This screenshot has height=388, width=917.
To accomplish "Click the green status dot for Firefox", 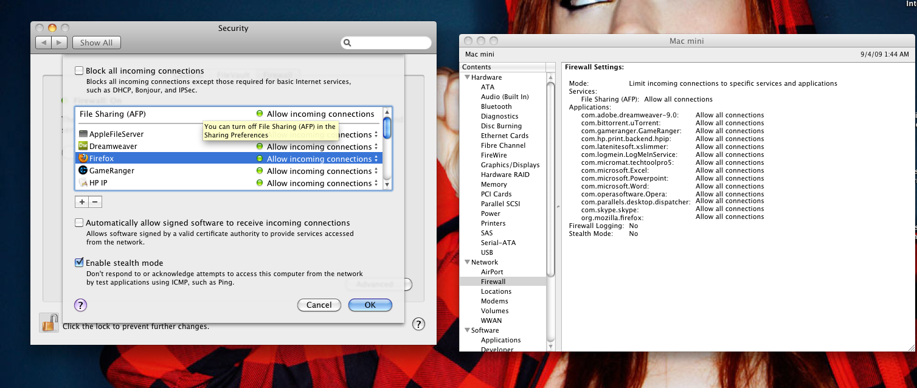I will tap(260, 159).
